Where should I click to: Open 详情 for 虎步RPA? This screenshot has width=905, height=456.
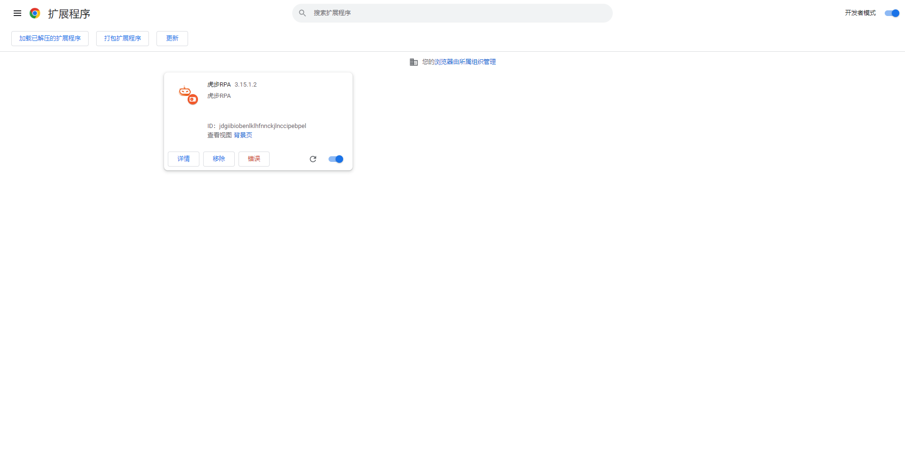coord(183,159)
